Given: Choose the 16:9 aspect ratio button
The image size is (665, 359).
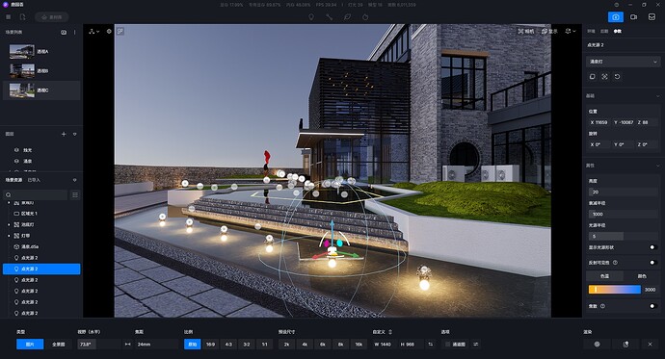Looking at the screenshot, I should (210, 345).
